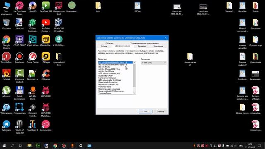The height and width of the screenshot is (149, 265).
Task: Expand the Значение 20 MHz Only dropdown
Action: pyautogui.click(x=154, y=62)
